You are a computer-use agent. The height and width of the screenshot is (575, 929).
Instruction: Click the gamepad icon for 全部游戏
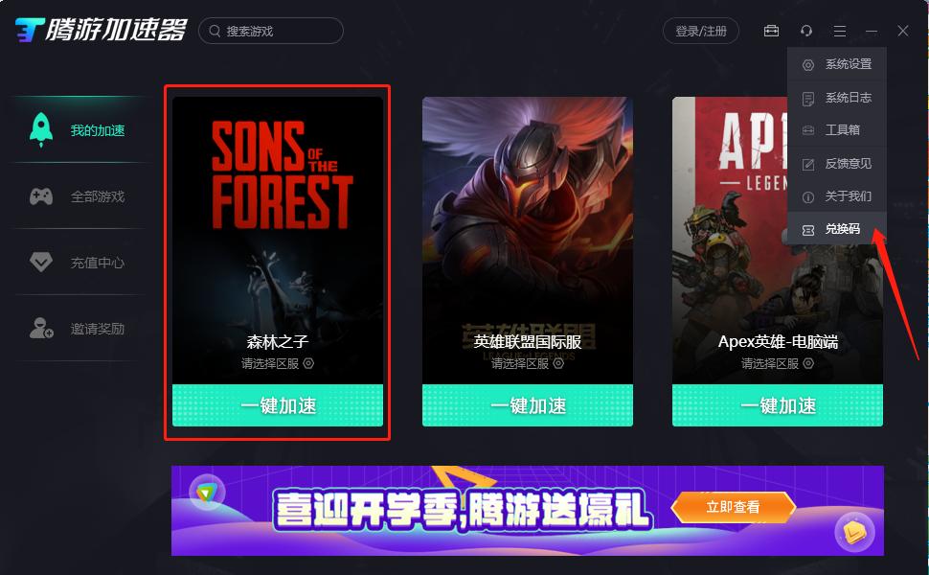click(41, 196)
